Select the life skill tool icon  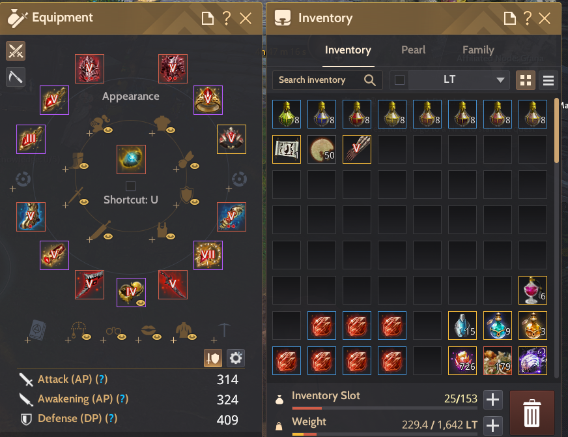point(16,77)
